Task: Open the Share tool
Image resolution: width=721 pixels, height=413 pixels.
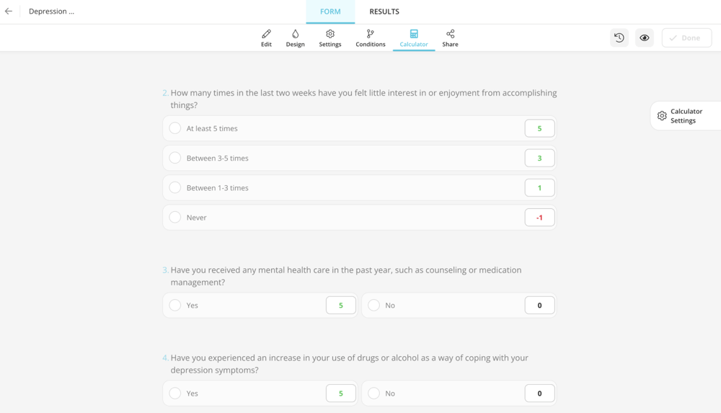Action: [x=450, y=37]
